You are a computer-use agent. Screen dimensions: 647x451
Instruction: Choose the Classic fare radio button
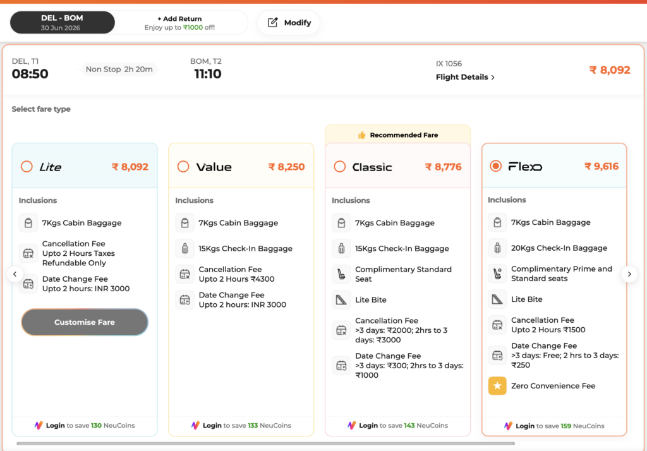[x=339, y=167]
